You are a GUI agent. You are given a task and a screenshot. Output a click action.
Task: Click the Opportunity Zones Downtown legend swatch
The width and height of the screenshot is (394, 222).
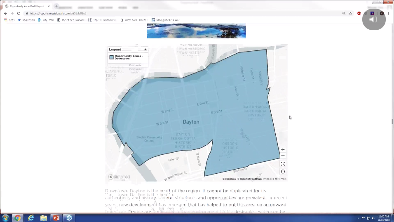[x=112, y=57]
